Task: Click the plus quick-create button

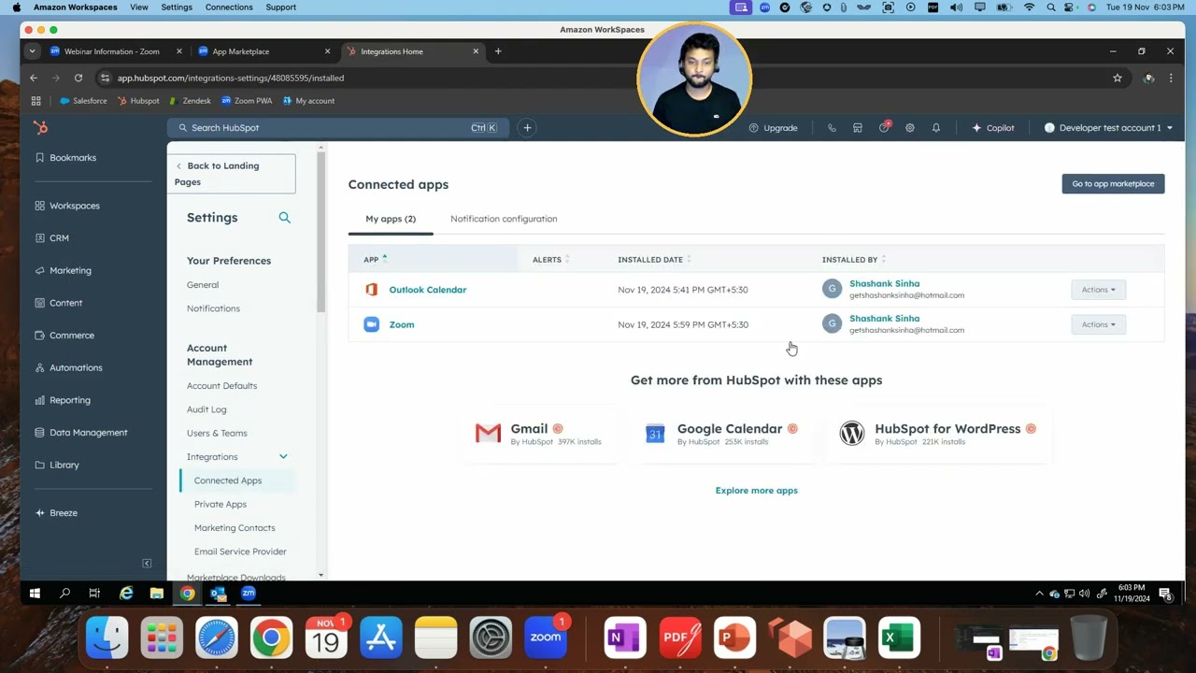Action: point(527,128)
